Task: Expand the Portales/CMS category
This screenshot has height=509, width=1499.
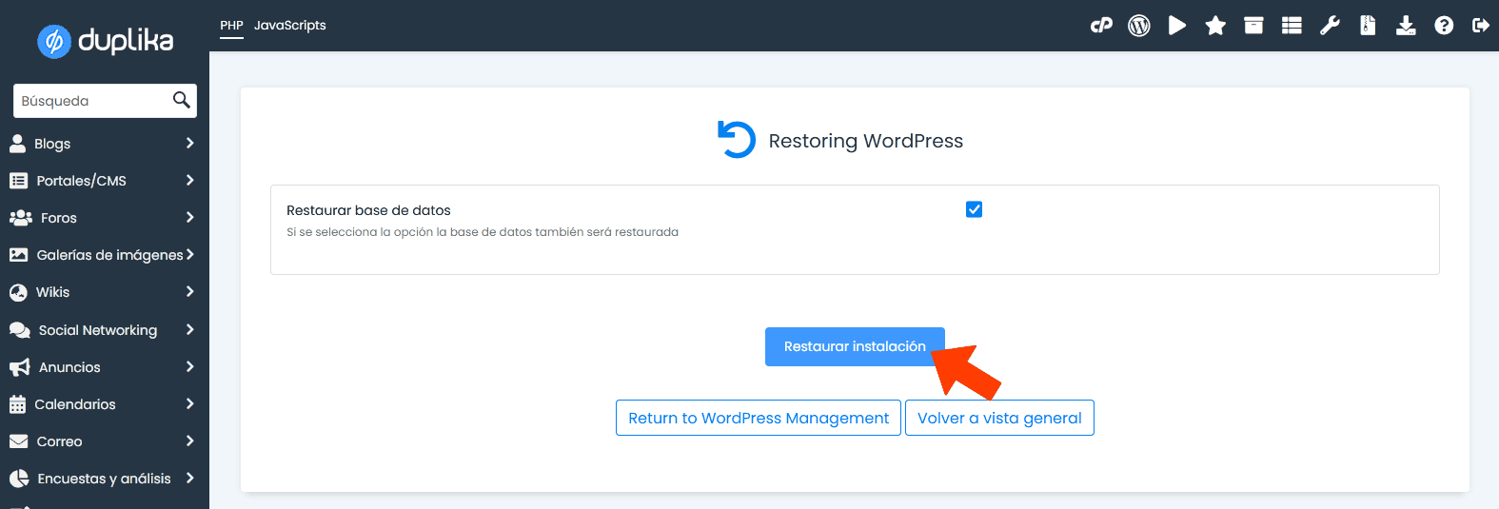Action: pyautogui.click(x=103, y=181)
